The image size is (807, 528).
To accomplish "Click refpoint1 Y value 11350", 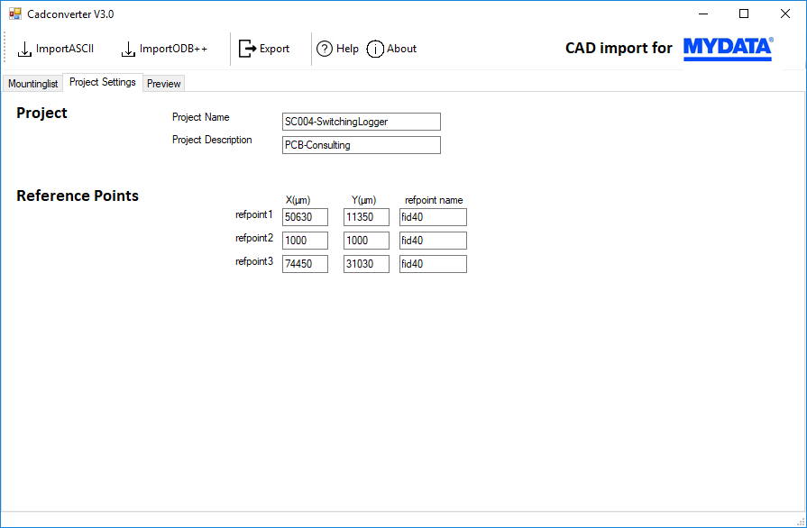I will [x=366, y=217].
